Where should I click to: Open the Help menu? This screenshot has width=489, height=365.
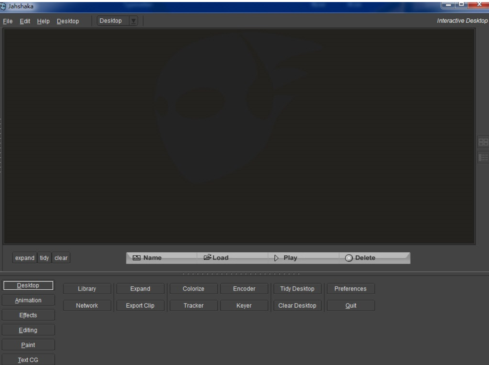[x=43, y=21]
